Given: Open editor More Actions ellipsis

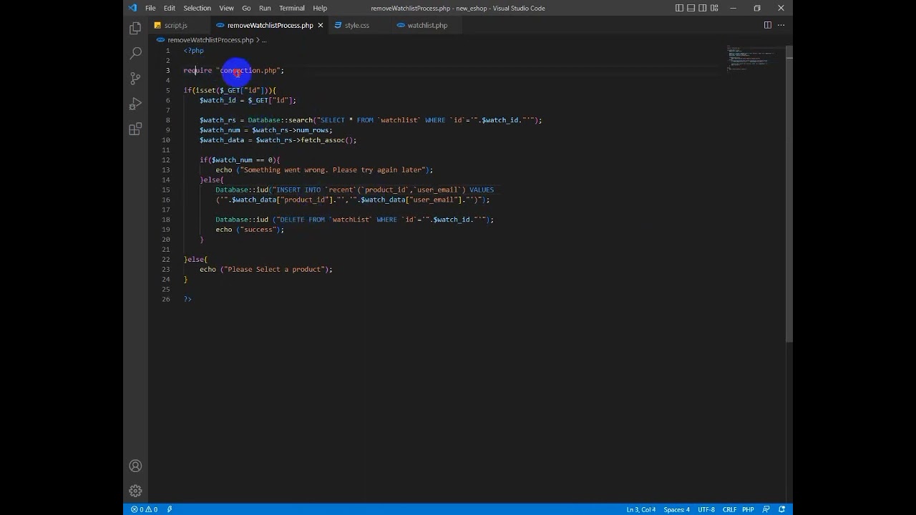Looking at the screenshot, I should 781,25.
